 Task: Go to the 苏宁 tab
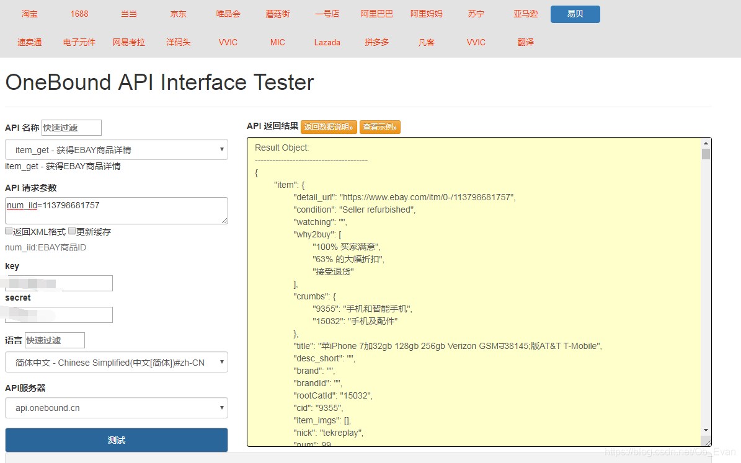point(476,14)
